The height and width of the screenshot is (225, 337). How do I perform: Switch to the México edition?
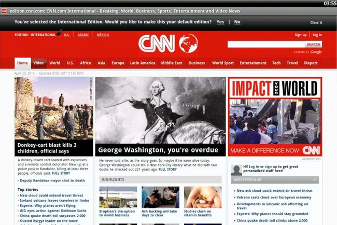click(x=103, y=35)
